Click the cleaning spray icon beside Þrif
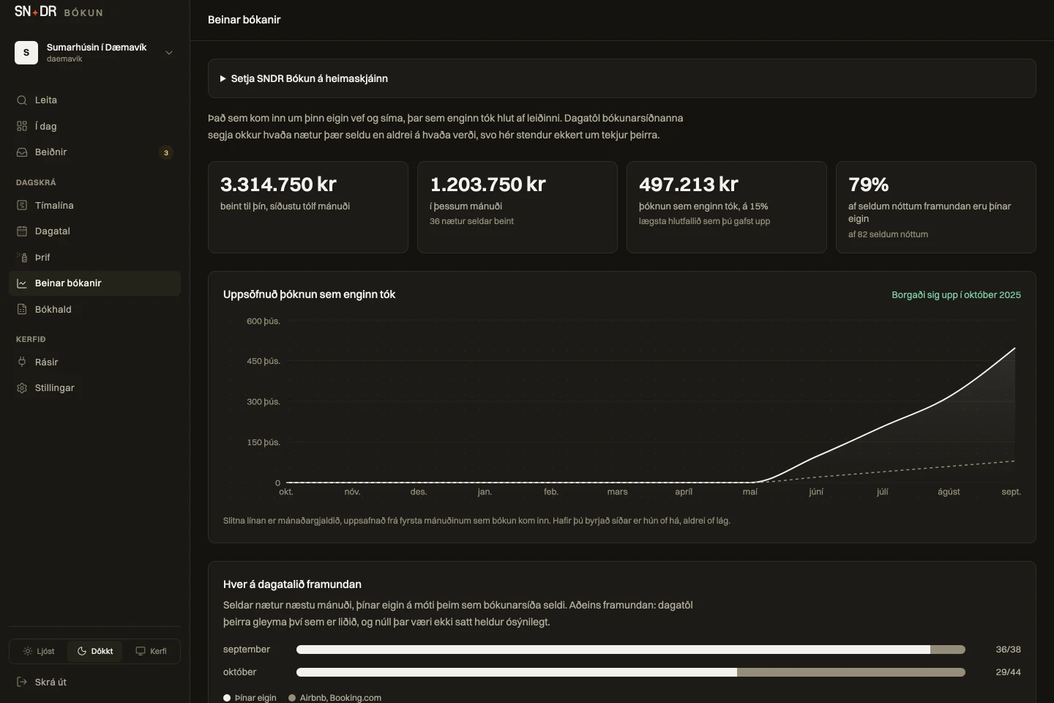 (x=22, y=257)
